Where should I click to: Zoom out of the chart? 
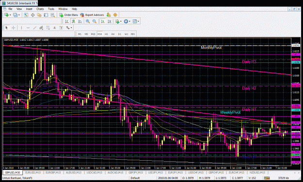click(x=95, y=21)
